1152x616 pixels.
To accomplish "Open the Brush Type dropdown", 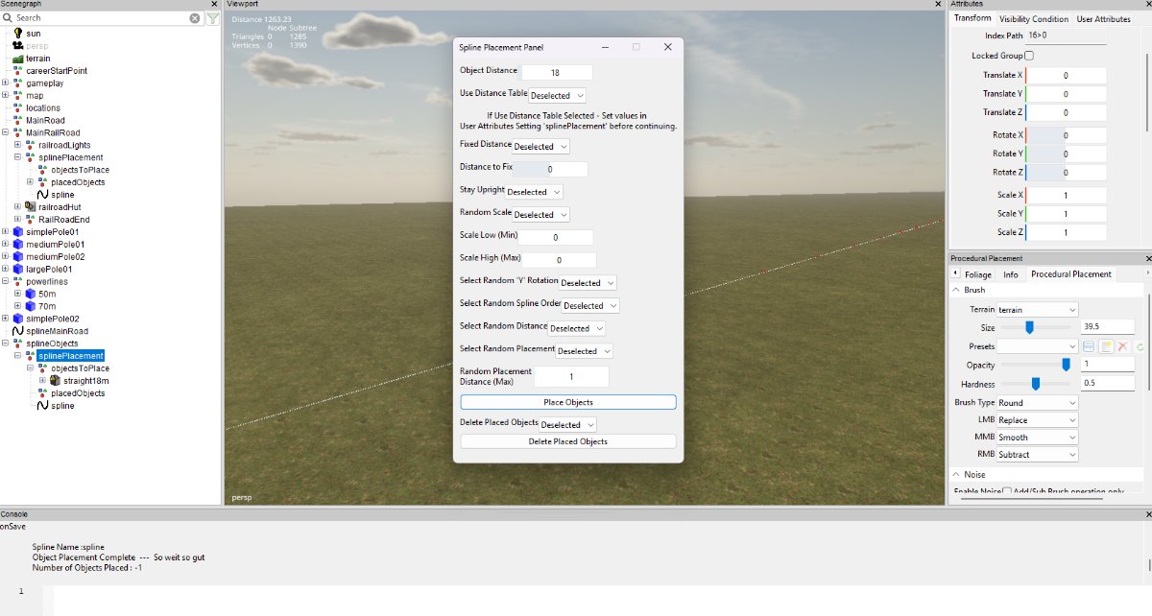I will tap(1038, 403).
